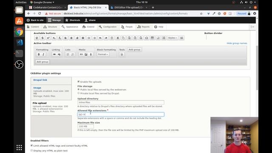Open Visual Studio Code from the dock
Image resolution: width=272 pixels, height=153 pixels.
coord(19,42)
